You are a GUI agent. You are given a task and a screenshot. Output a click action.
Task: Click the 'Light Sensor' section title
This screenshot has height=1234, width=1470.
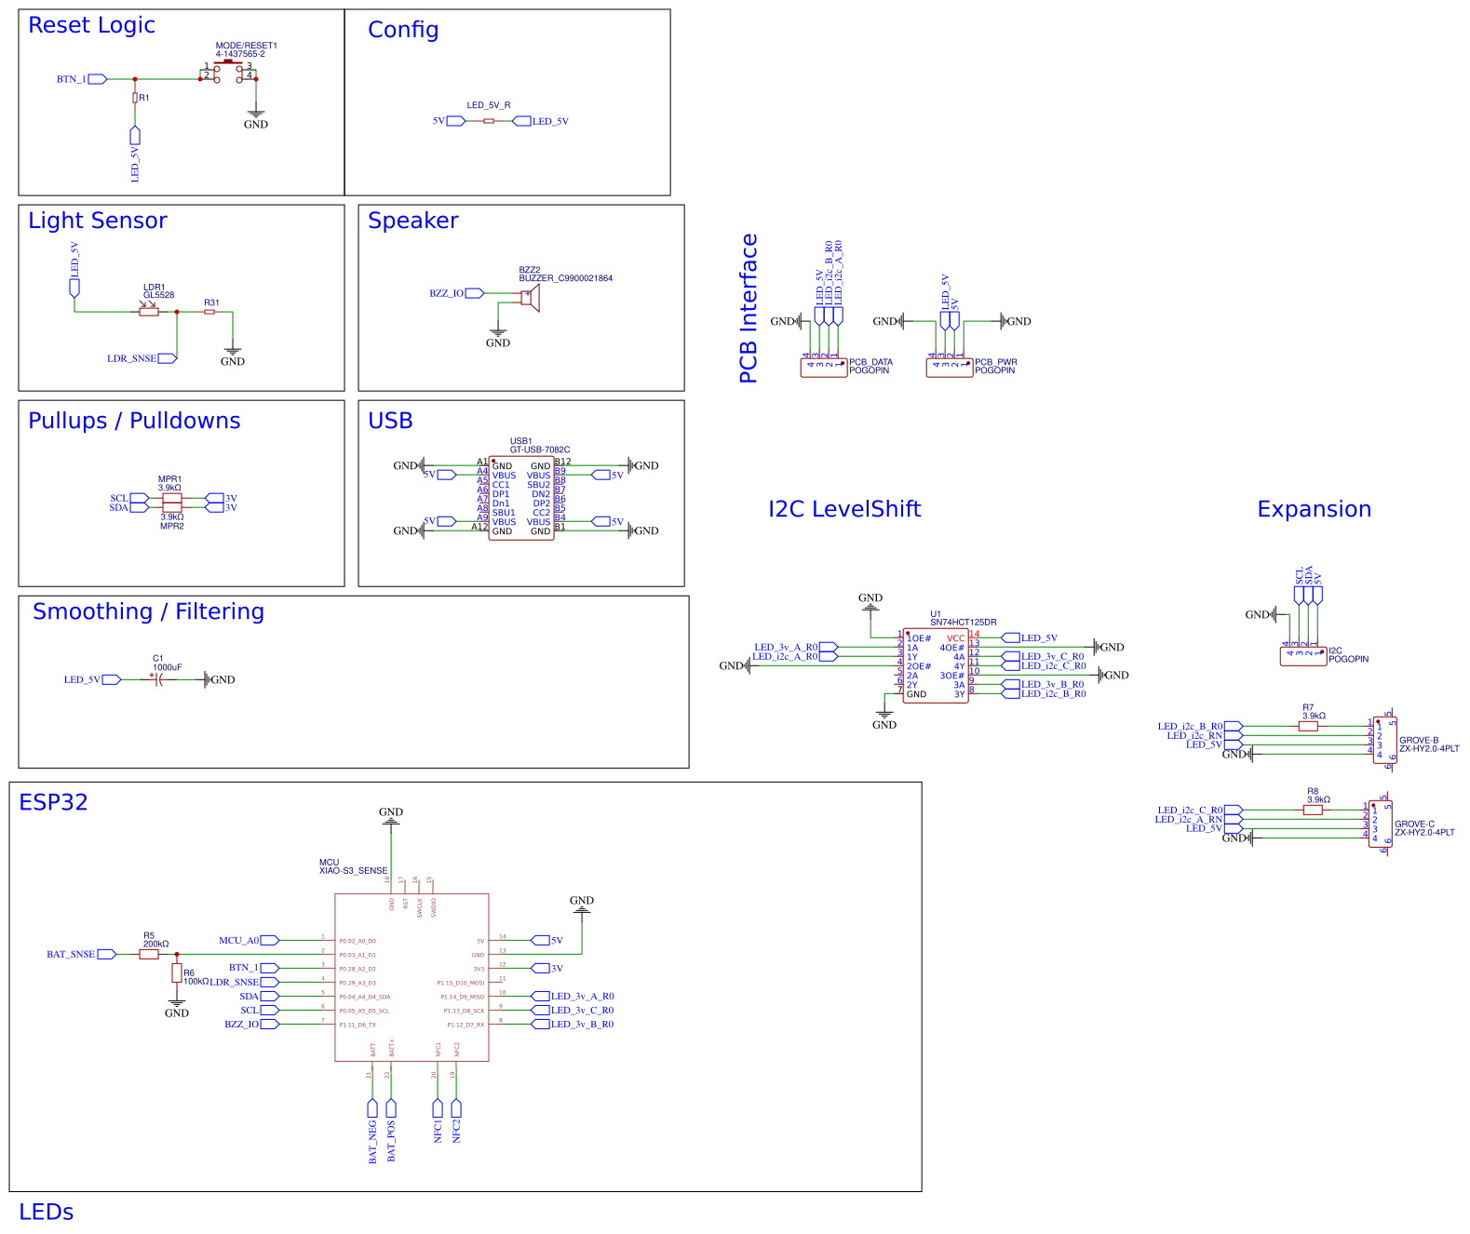coord(98,221)
